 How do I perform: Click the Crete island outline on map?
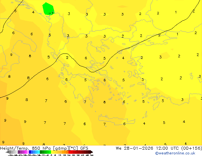tap(117, 120)
